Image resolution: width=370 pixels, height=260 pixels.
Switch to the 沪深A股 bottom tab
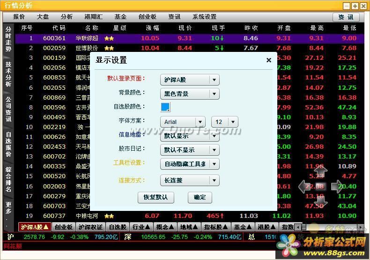35,227
